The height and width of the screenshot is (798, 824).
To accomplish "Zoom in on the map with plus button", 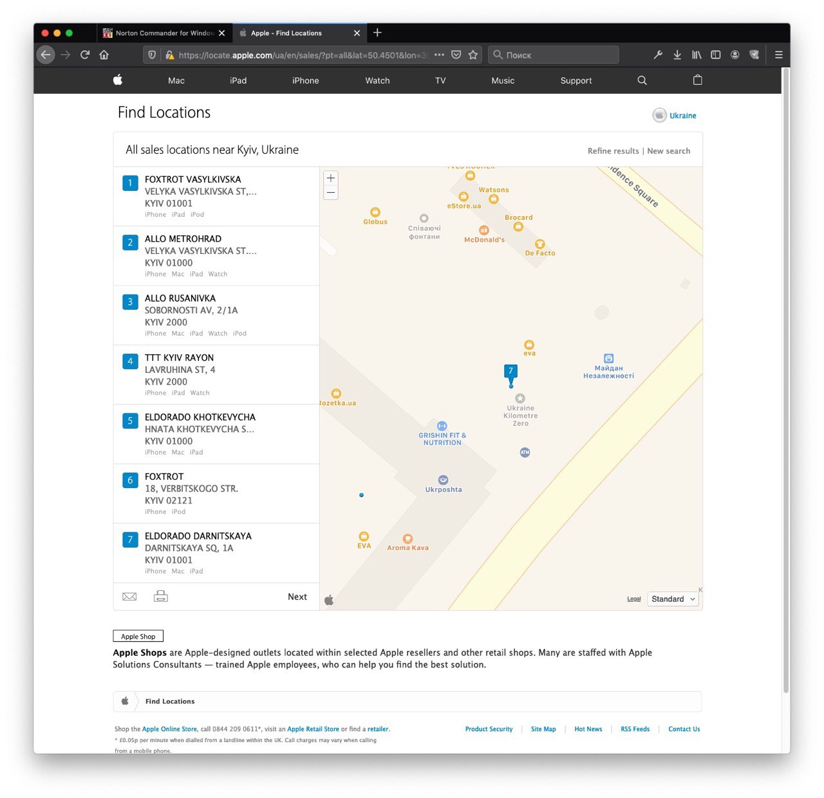I will 331,178.
